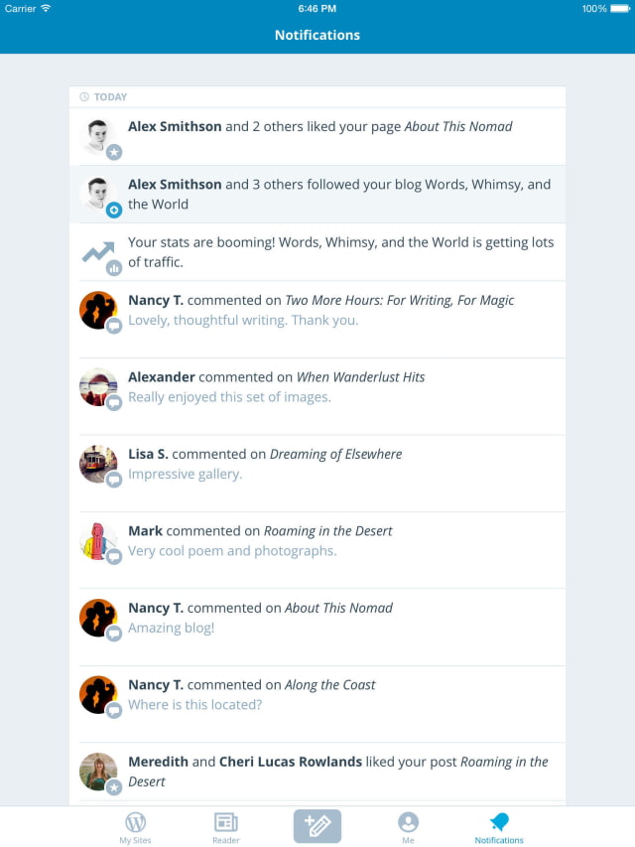
Task: Open the 3 others followed your blog notification
Action: tap(339, 194)
